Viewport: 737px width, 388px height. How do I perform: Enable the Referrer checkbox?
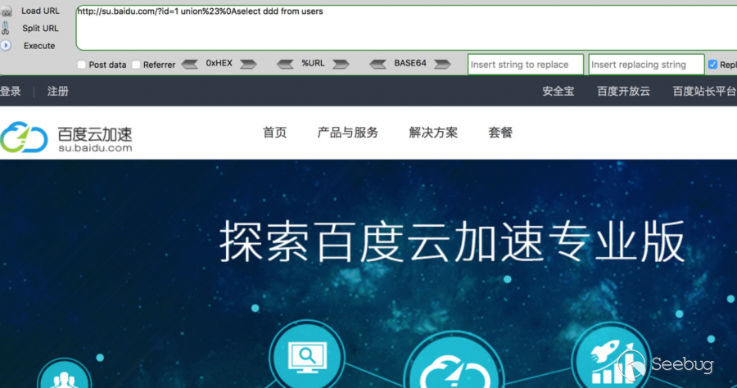[x=136, y=65]
